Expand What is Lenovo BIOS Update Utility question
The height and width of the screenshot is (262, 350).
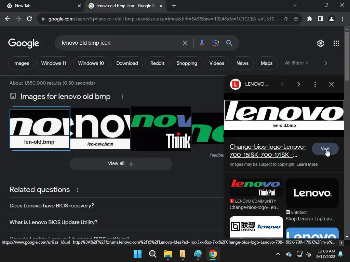(x=117, y=222)
